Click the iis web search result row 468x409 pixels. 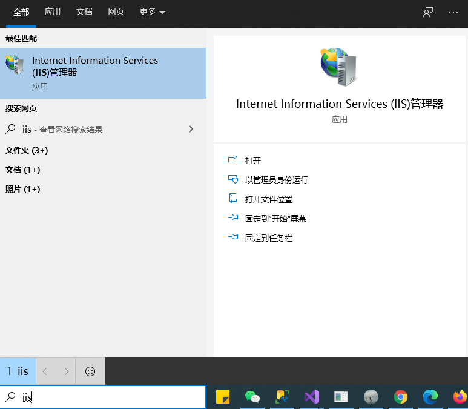(104, 129)
